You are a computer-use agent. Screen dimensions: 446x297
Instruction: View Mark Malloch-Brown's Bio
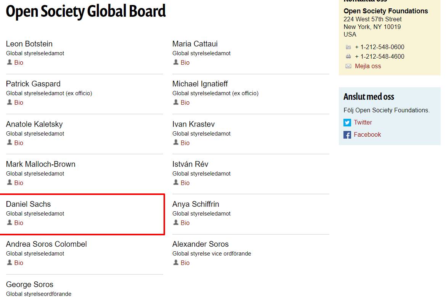pyautogui.click(x=19, y=183)
